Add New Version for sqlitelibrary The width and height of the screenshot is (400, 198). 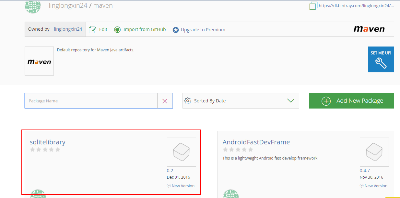pyautogui.click(x=181, y=186)
